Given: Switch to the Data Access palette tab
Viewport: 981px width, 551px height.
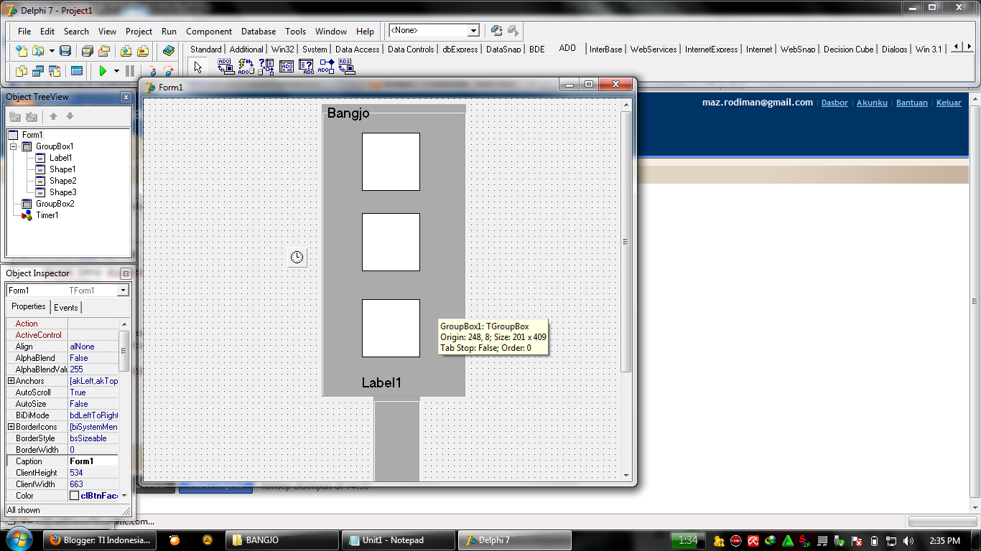Looking at the screenshot, I should 357,50.
